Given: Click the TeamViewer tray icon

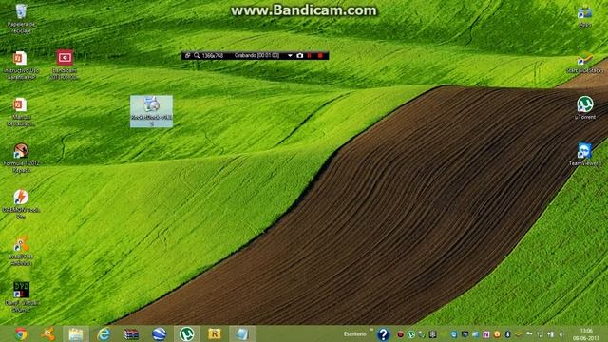Looking at the screenshot, I should click(x=454, y=334).
